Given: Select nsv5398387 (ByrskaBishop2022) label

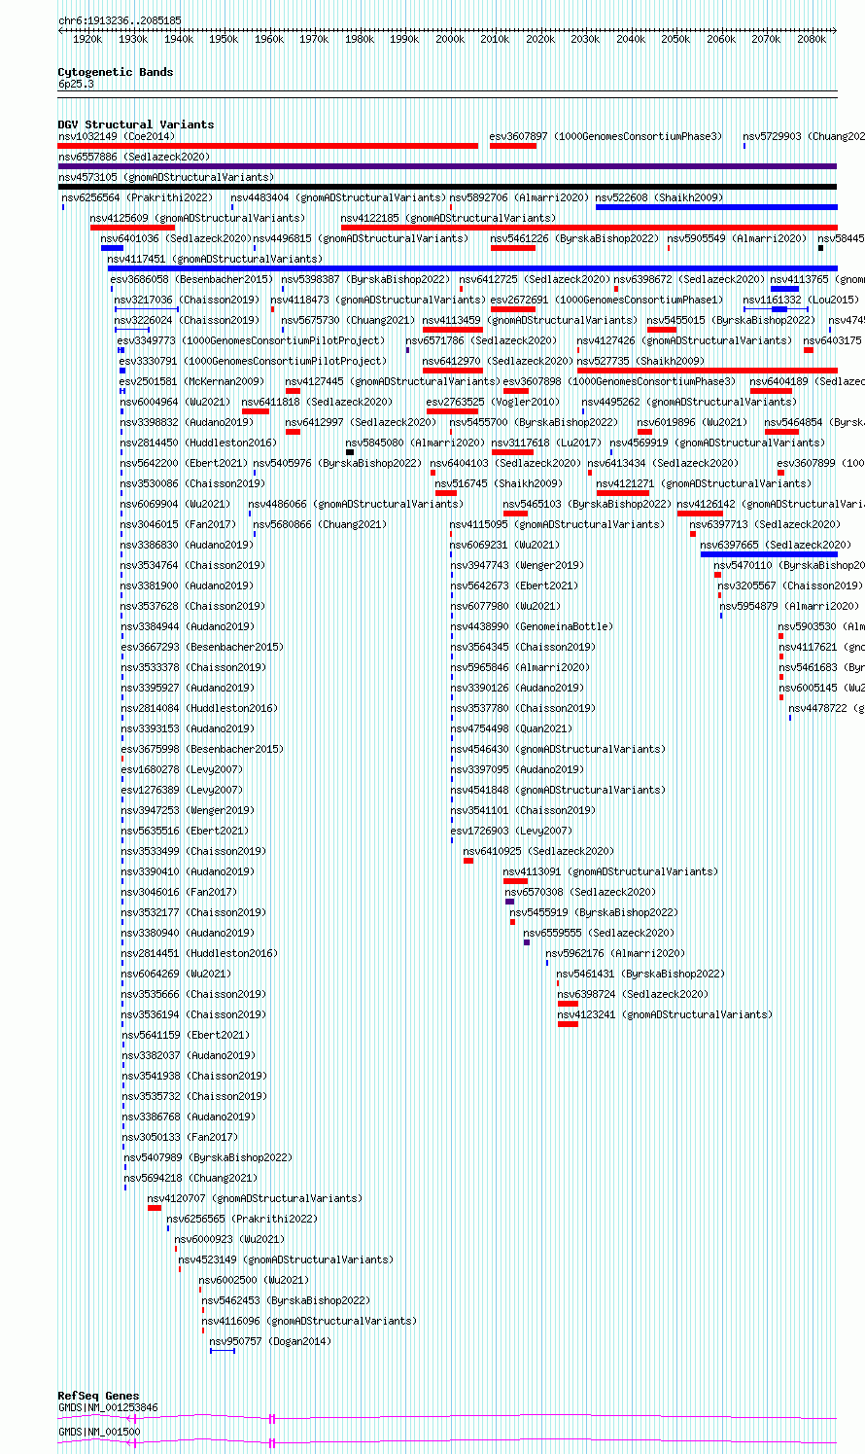Looking at the screenshot, I should point(365,279).
